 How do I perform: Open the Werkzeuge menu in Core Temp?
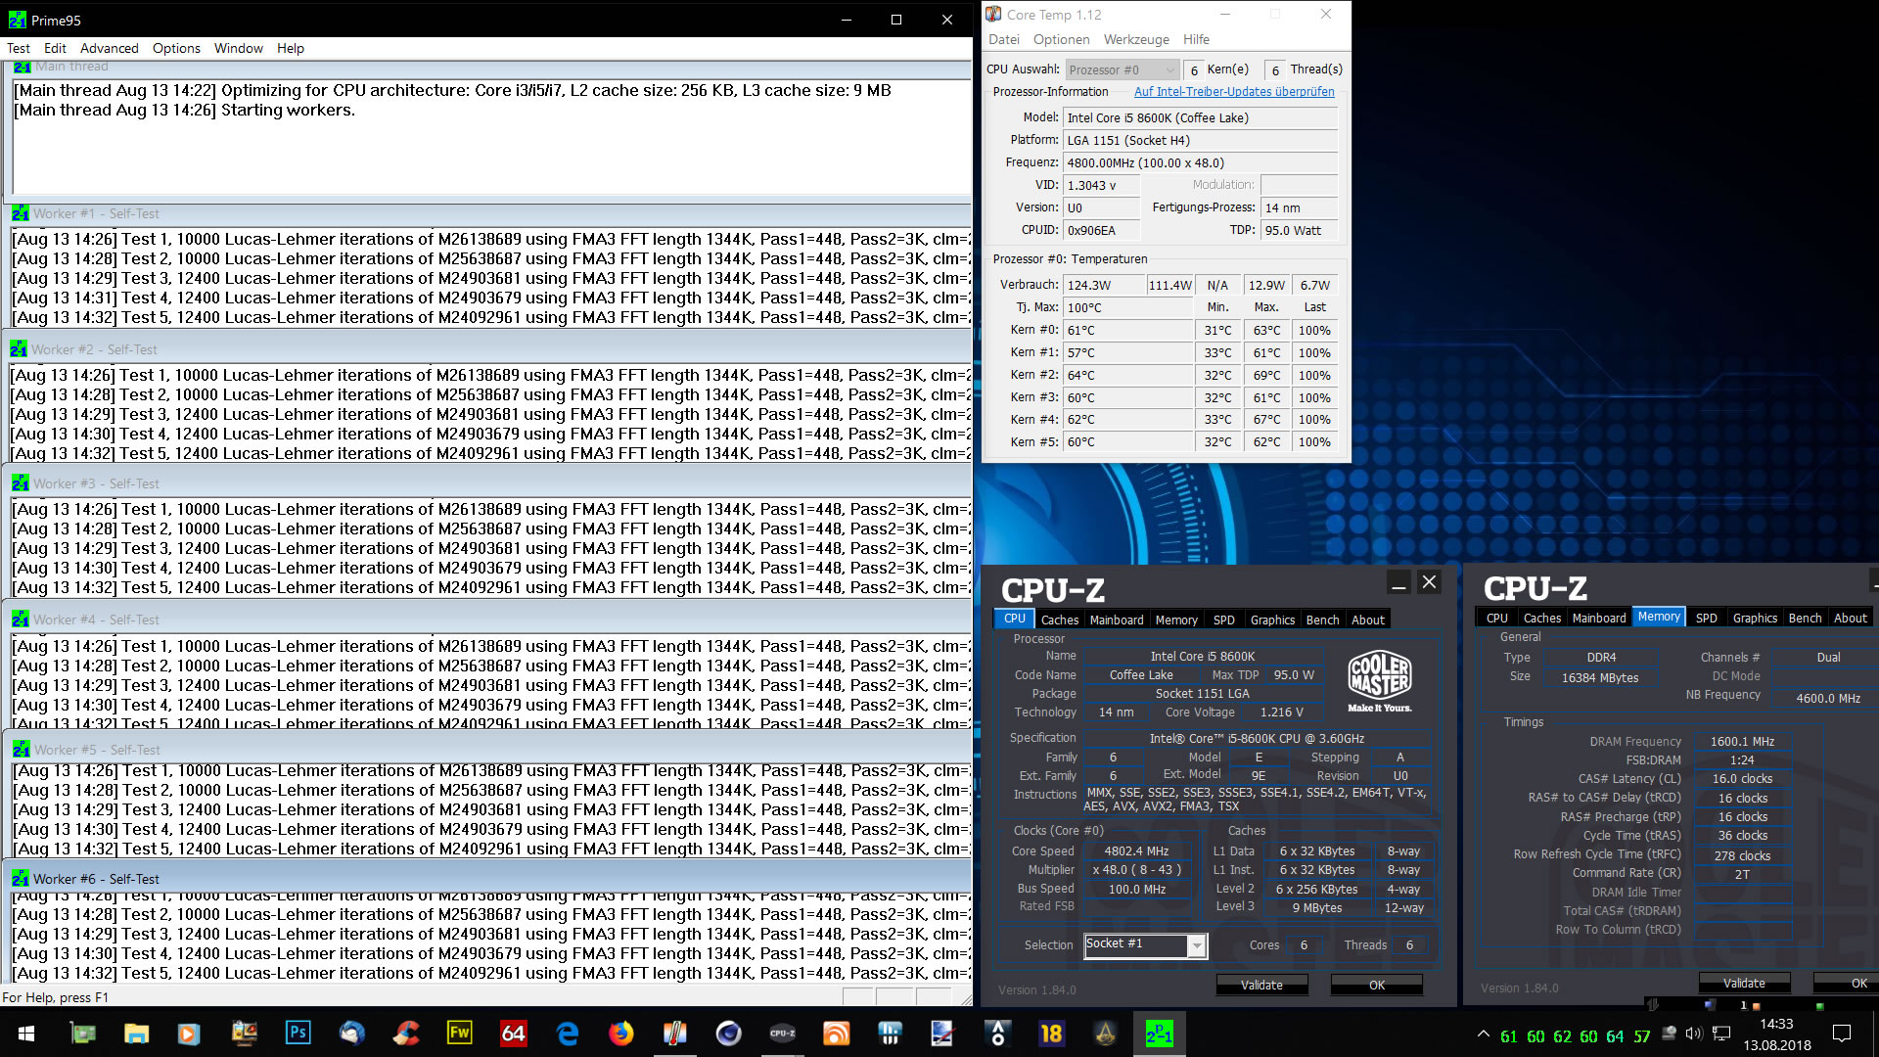click(x=1135, y=39)
